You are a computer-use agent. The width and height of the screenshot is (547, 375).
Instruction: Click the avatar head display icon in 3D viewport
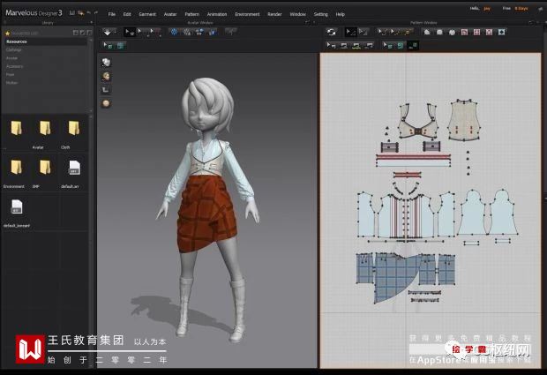point(106,76)
